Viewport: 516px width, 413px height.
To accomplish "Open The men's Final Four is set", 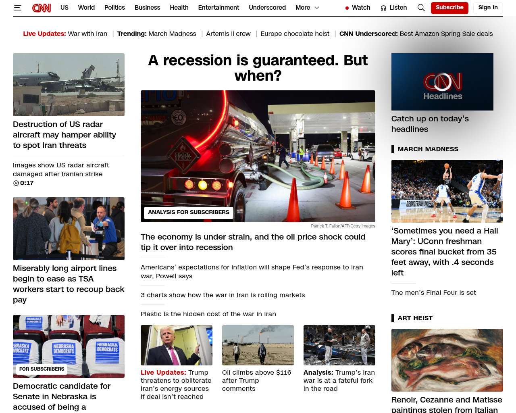I will 434,293.
